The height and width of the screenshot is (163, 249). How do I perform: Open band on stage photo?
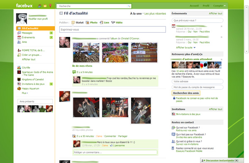point(115,108)
